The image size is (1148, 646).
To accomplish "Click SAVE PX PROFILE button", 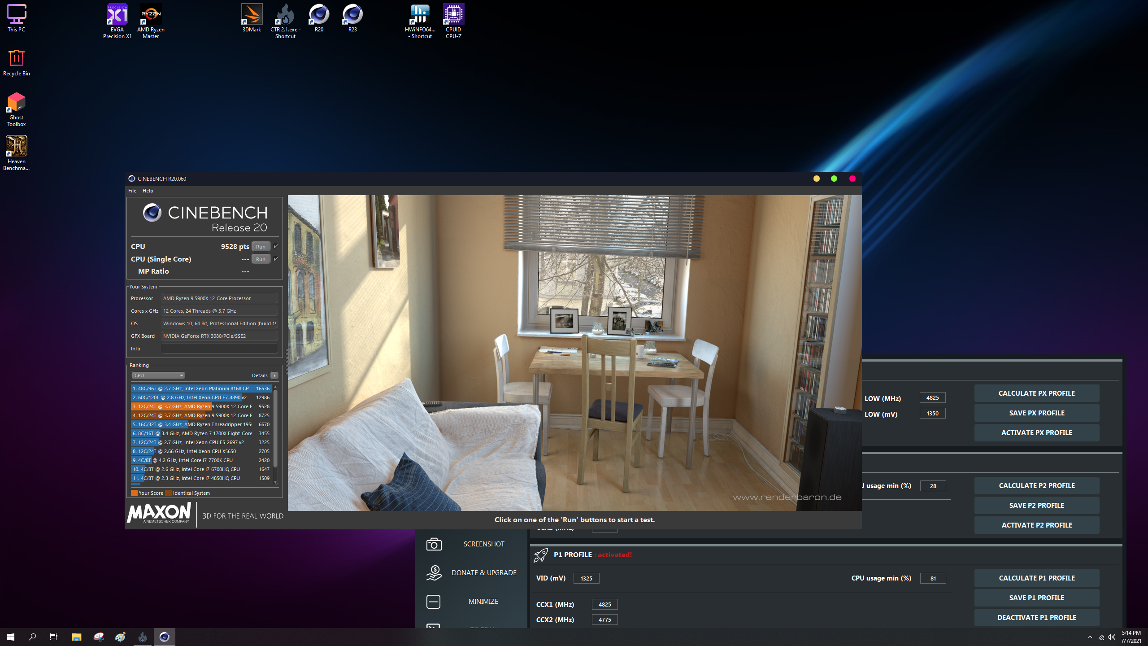I will [x=1037, y=413].
